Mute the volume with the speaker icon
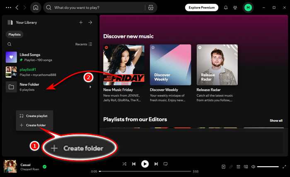290x177 pixels. [253, 167]
